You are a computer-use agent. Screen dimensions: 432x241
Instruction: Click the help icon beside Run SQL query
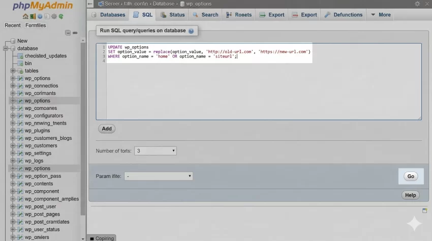coord(191,31)
